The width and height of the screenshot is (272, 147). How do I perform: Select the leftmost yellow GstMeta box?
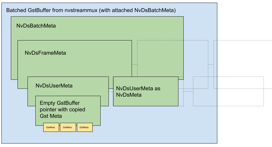51,127
